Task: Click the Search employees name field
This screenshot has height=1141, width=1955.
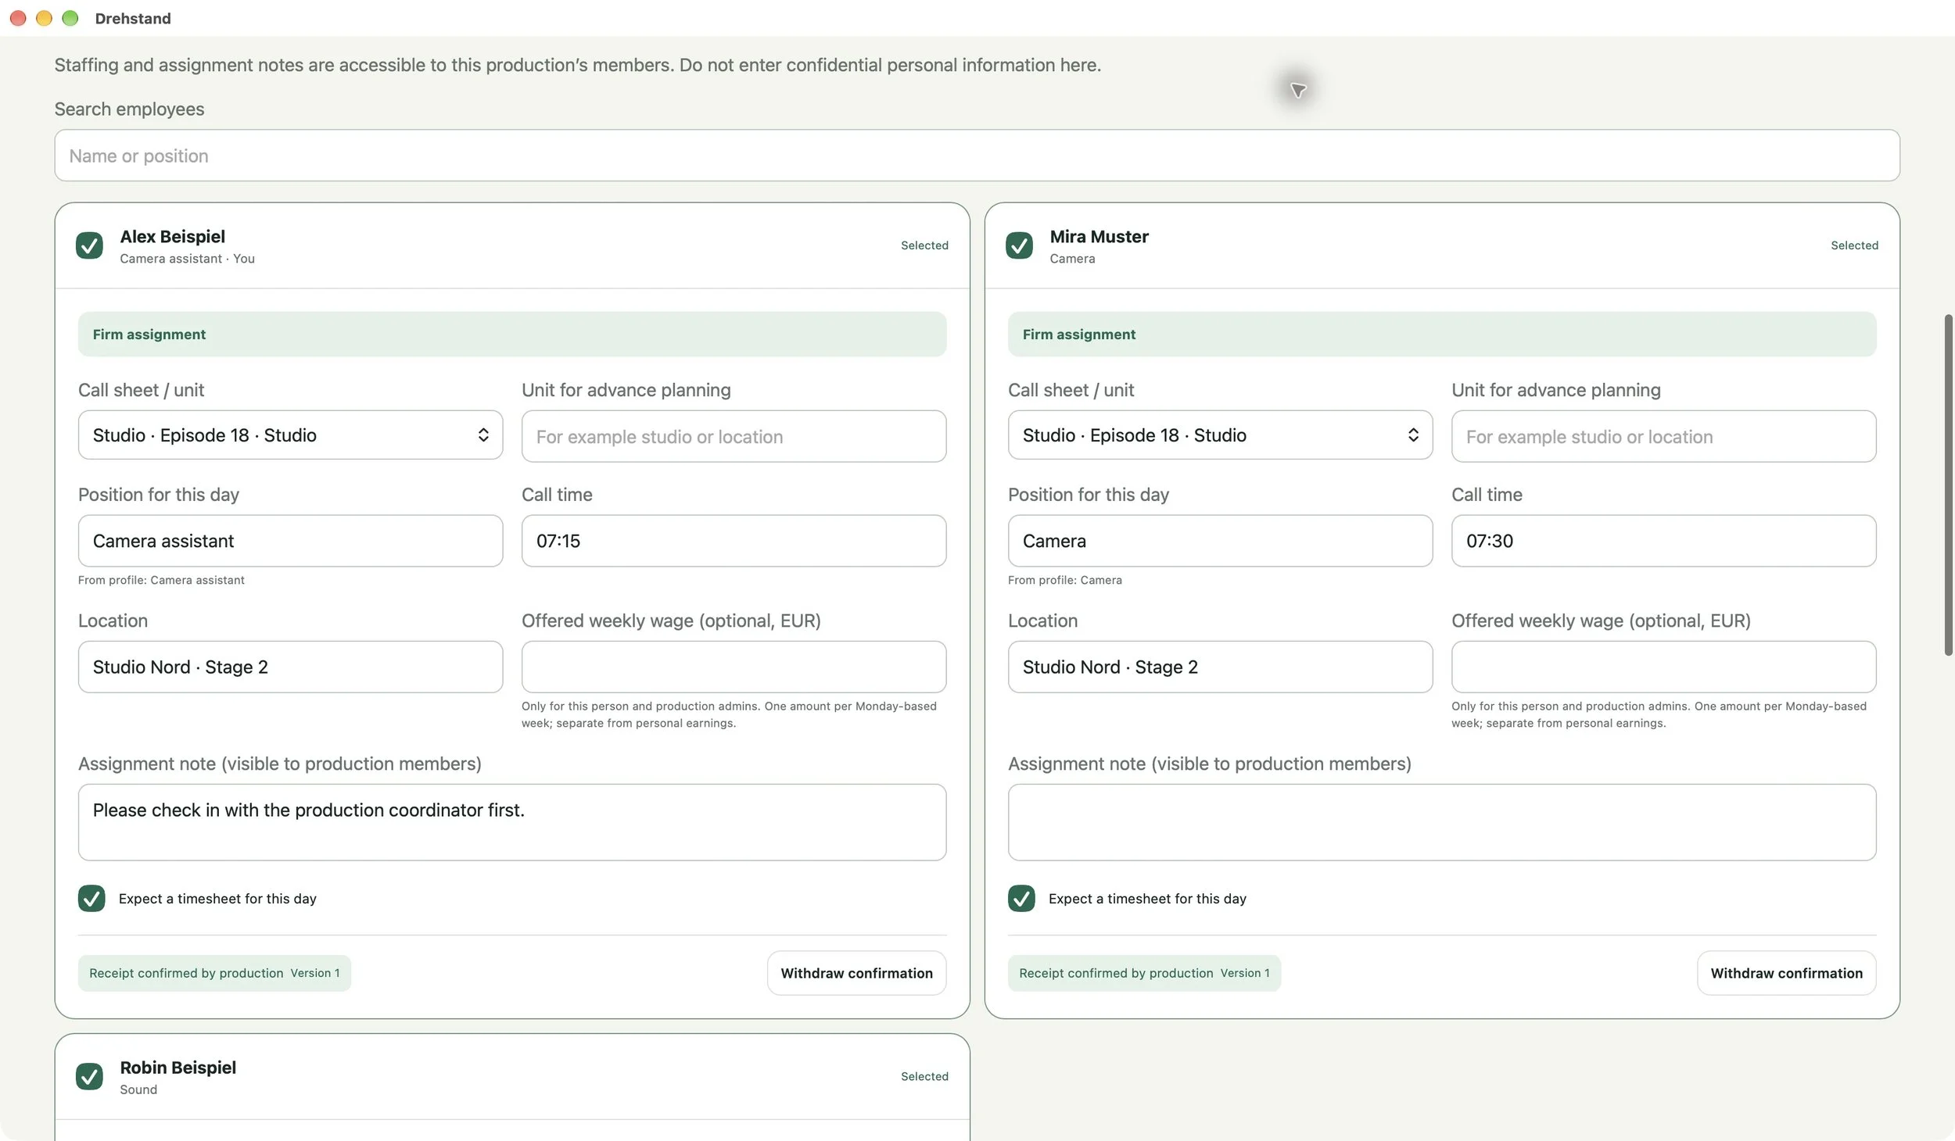Action: click(x=977, y=156)
